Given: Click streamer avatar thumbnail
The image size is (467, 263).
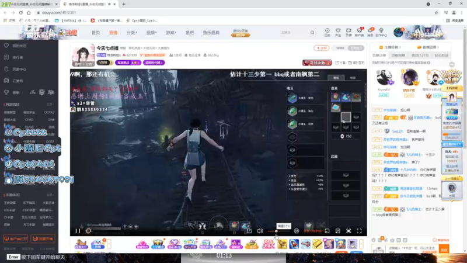Looking at the screenshot, I should 83,55.
